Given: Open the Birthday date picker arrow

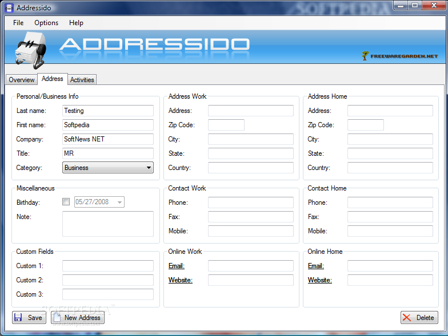Looking at the screenshot, I should pos(119,202).
